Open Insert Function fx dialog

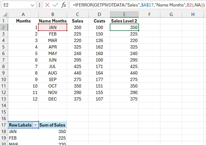point(63,5)
